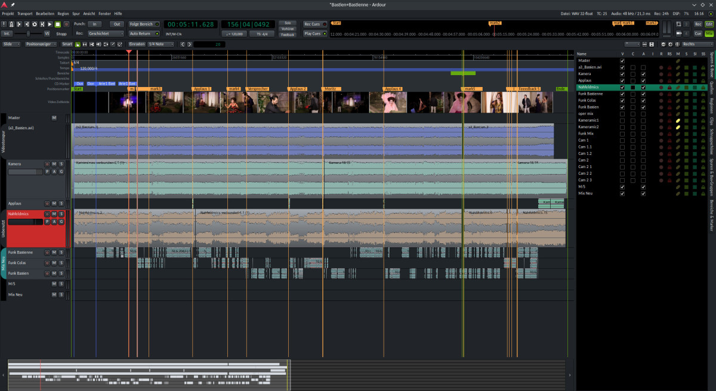Toggle Applaus active checkbox in track list
The width and height of the screenshot is (716, 391).
coord(643,80)
